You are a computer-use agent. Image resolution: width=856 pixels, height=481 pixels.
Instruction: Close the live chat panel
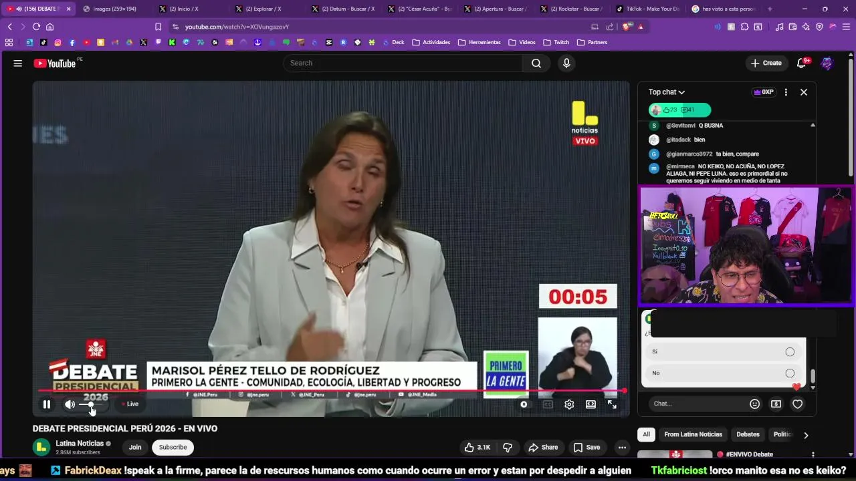tap(804, 92)
